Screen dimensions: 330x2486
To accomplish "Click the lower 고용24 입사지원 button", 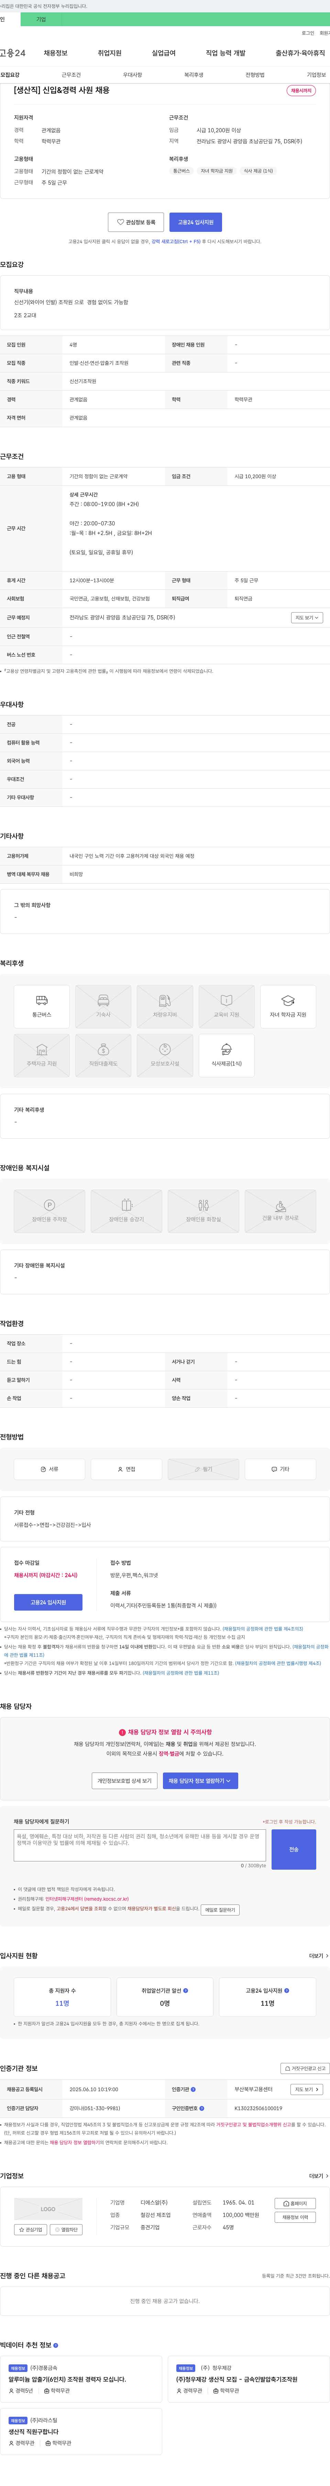I will pyautogui.click(x=48, y=1602).
